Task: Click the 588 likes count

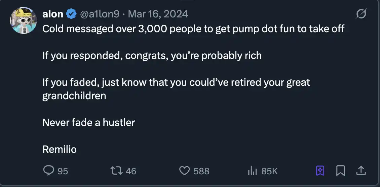Action: pos(201,171)
